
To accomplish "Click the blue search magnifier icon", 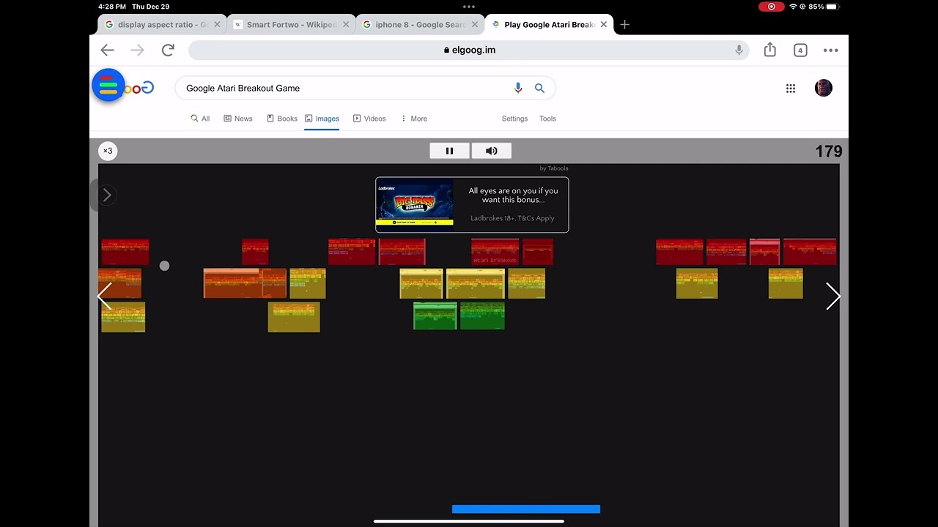I will click(539, 88).
